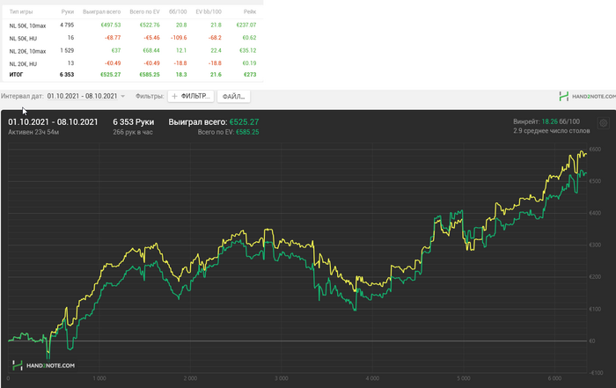This screenshot has width=616, height=388.
Task: Click the Винрейт: 18.26 бб/100 label
Action: point(546,121)
